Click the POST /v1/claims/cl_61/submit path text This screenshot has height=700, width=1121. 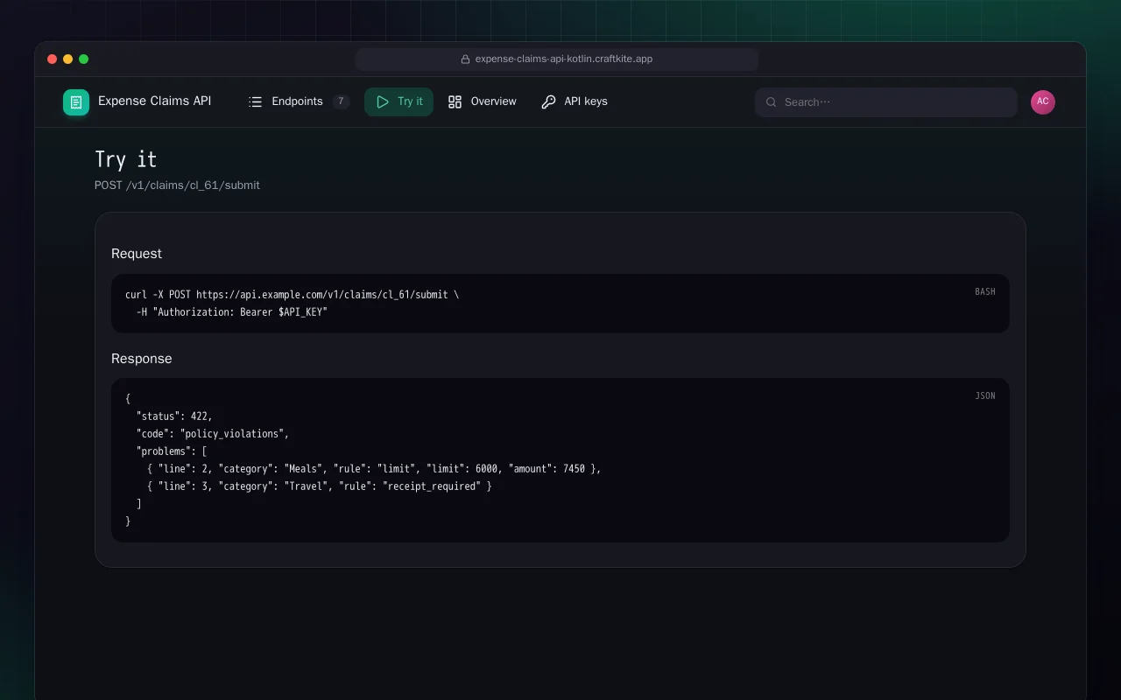click(x=177, y=185)
